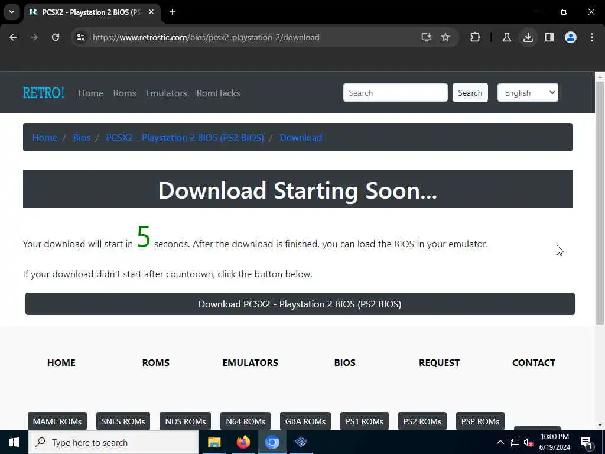The width and height of the screenshot is (605, 454).
Task: Expand the English language dropdown
Action: (x=528, y=93)
